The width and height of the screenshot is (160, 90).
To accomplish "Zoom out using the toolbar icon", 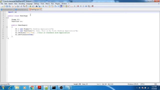I will pos(46,6).
